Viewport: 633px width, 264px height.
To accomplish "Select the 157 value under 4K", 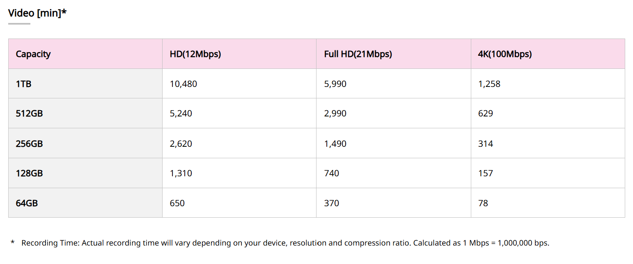I will pyautogui.click(x=486, y=173).
